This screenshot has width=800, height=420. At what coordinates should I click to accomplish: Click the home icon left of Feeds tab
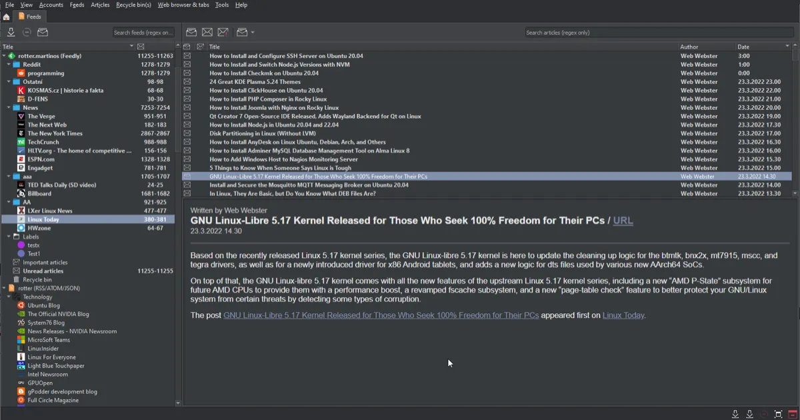pos(6,17)
